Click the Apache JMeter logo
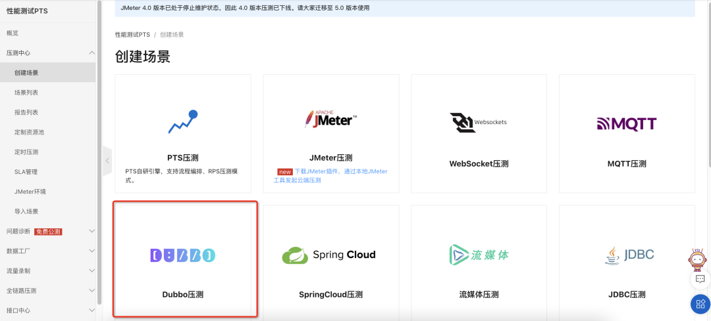The height and width of the screenshot is (321, 711). pos(330,119)
